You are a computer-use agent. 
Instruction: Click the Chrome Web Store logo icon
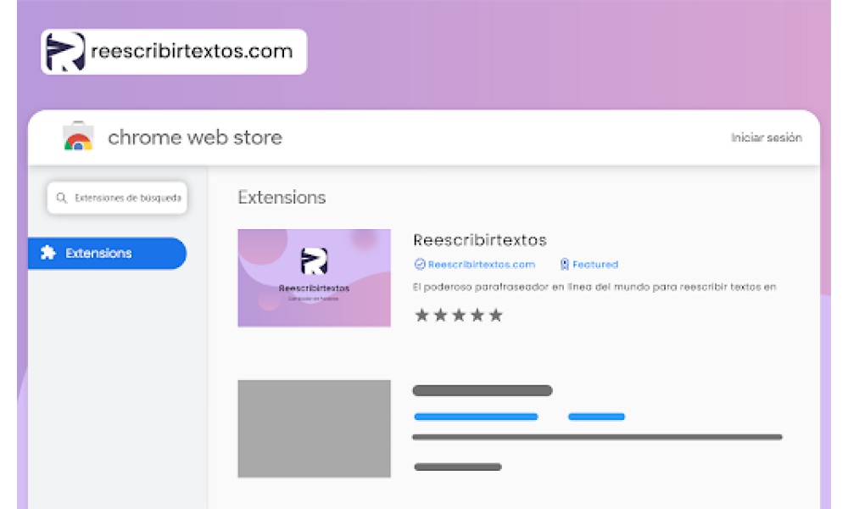click(x=78, y=137)
